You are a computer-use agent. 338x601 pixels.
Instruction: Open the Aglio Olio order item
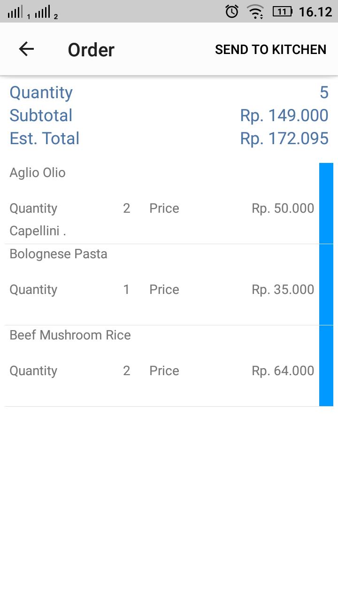click(x=162, y=203)
